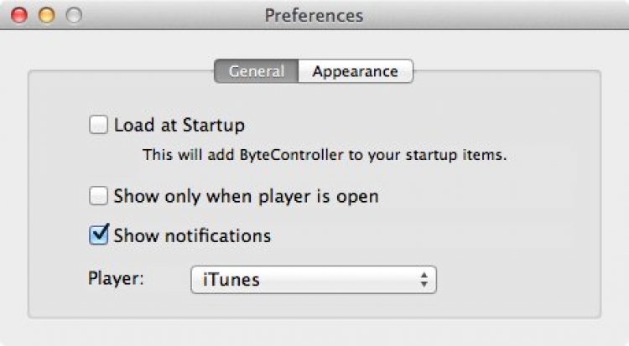Minimize the window using the yellow button

[x=46, y=16]
